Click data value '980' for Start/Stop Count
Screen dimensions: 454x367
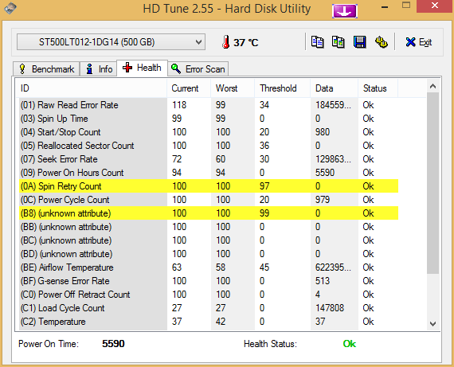tap(323, 132)
